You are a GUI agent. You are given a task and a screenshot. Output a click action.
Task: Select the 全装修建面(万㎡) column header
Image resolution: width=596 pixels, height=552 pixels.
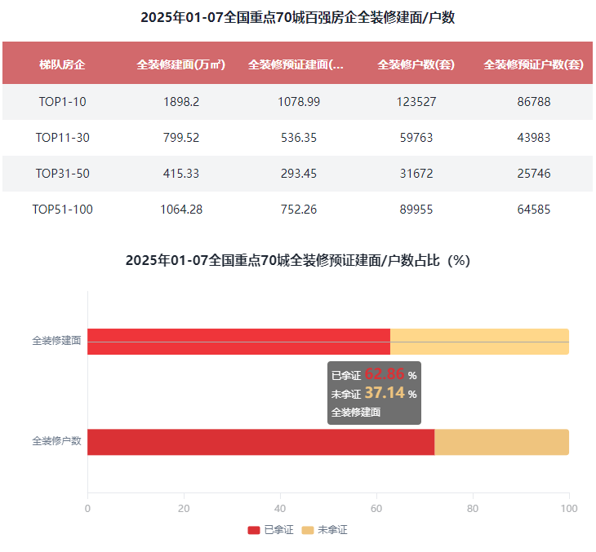[180, 64]
